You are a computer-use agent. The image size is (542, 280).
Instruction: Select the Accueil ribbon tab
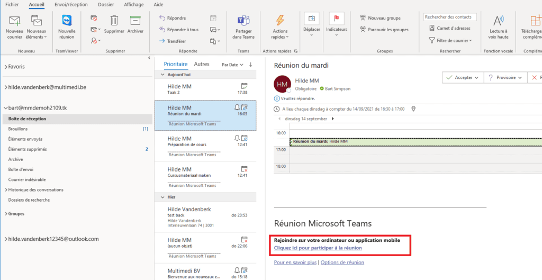[37, 5]
